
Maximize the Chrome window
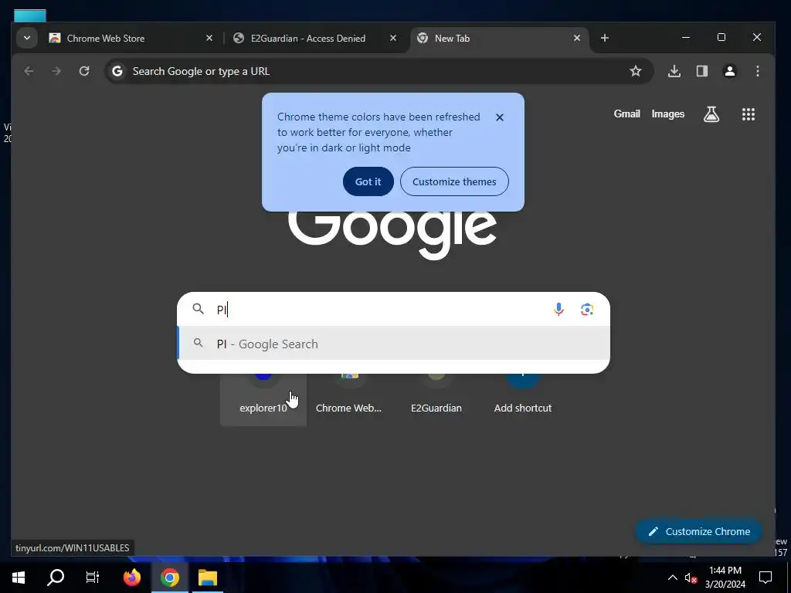tap(721, 37)
